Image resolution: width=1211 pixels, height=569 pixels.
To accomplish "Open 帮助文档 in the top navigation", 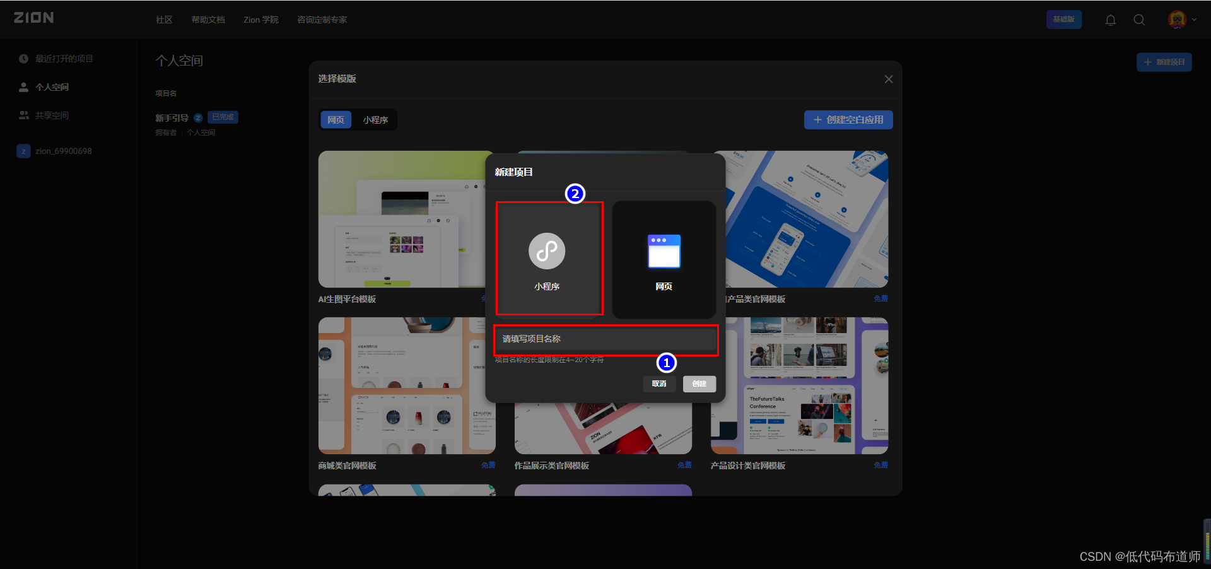I will point(208,20).
